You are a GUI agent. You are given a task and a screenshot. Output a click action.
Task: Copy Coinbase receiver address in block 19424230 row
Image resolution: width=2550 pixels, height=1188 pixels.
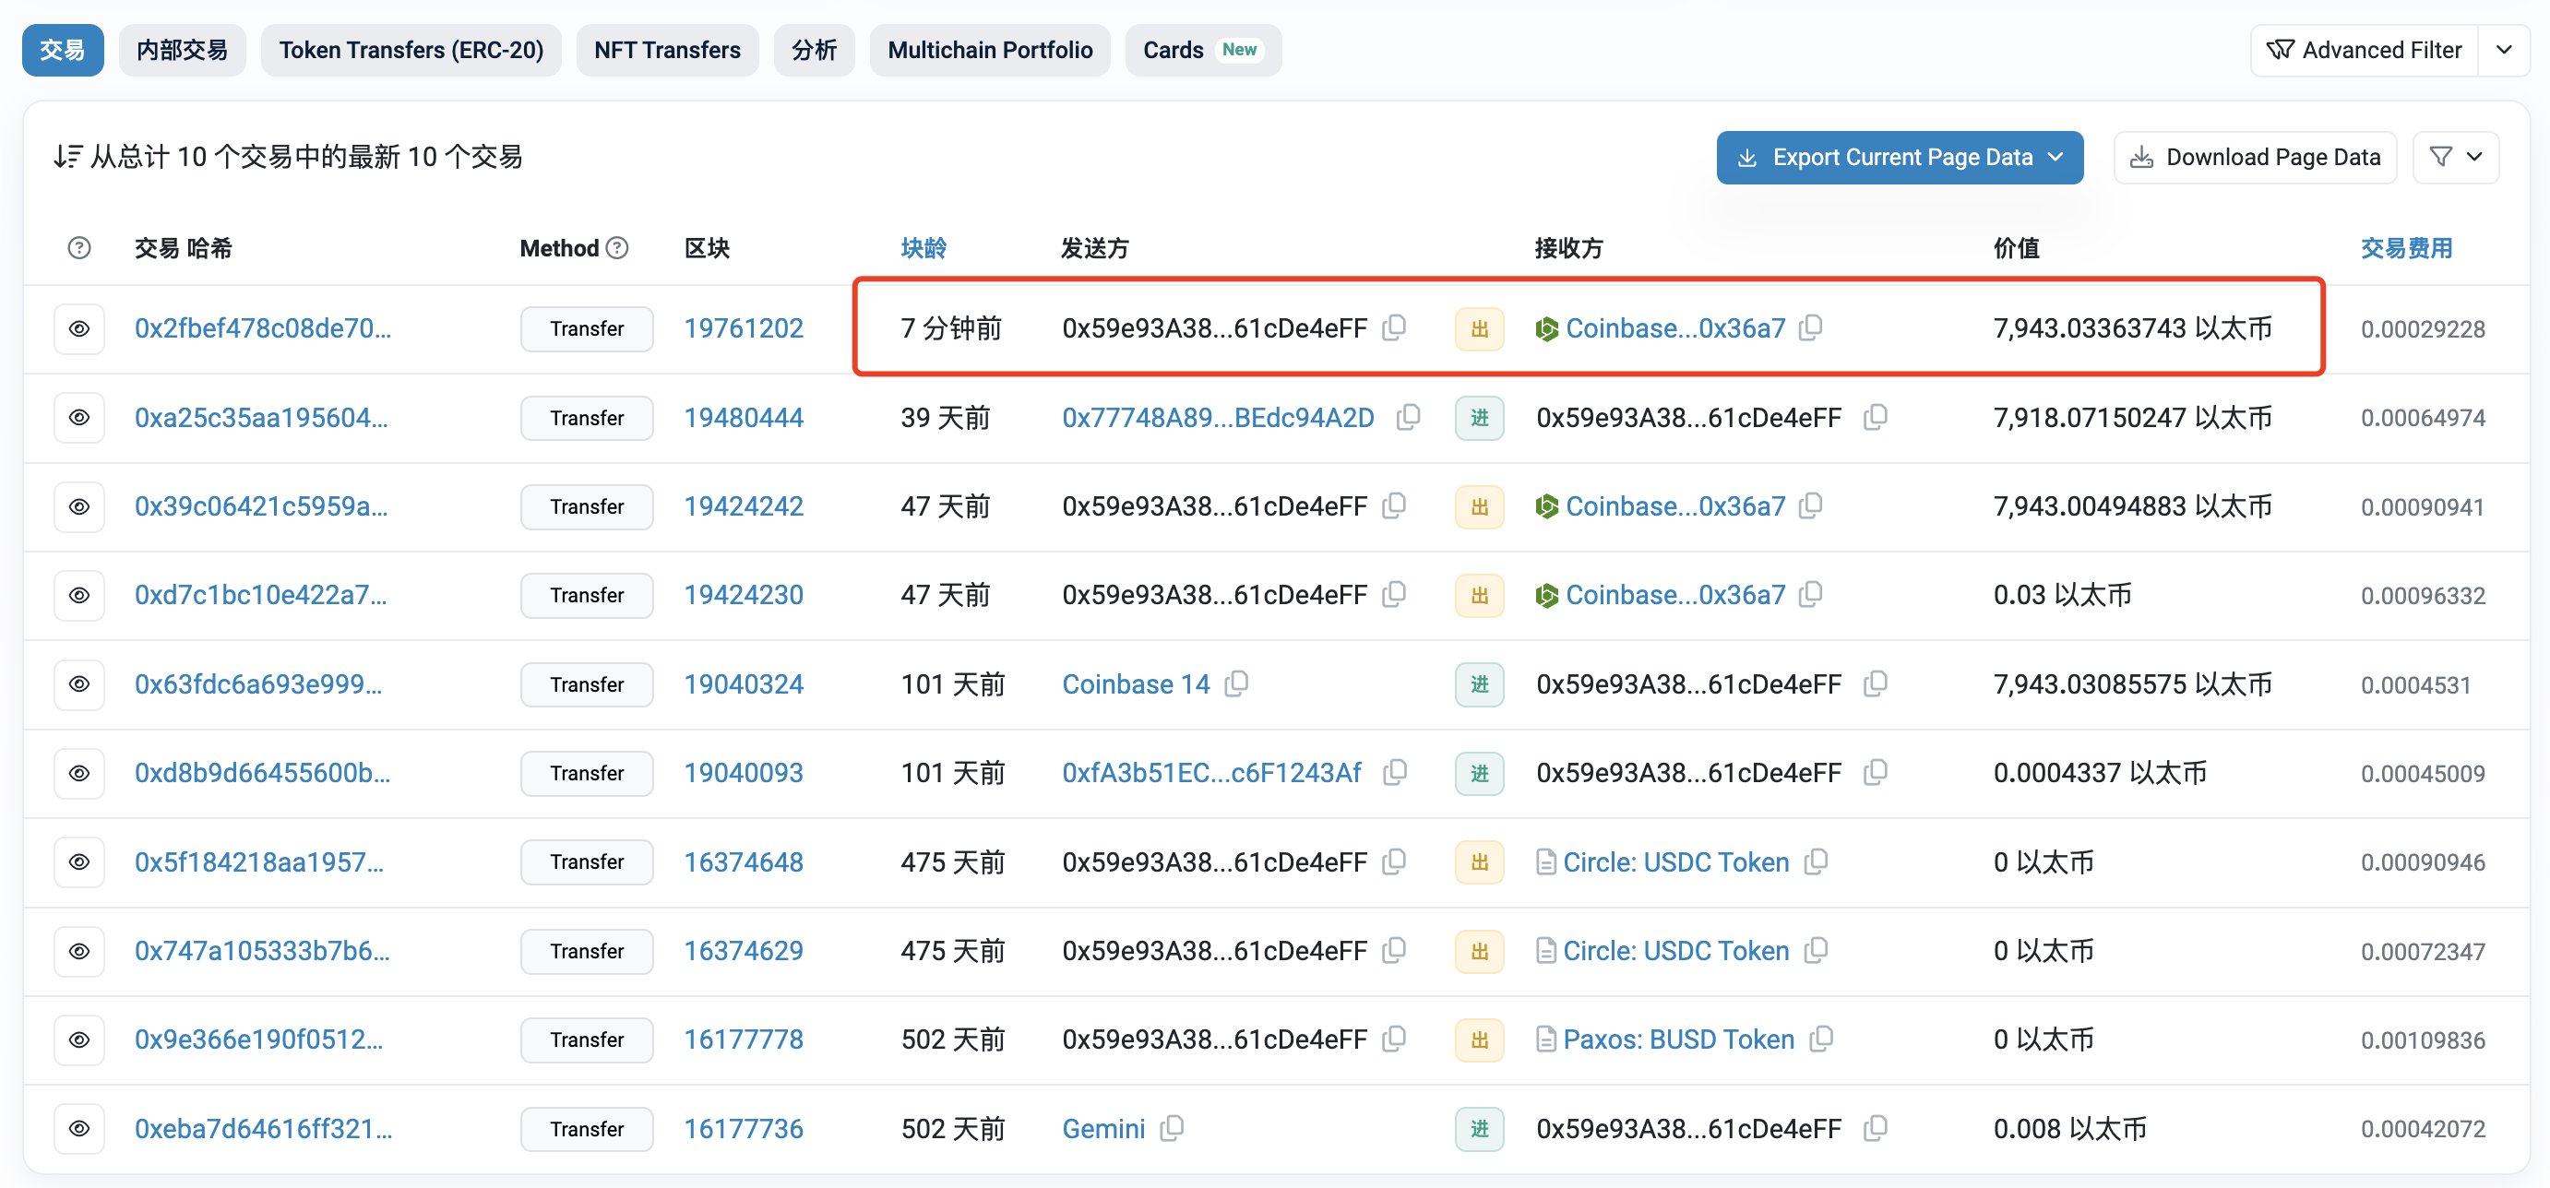pos(1810,594)
